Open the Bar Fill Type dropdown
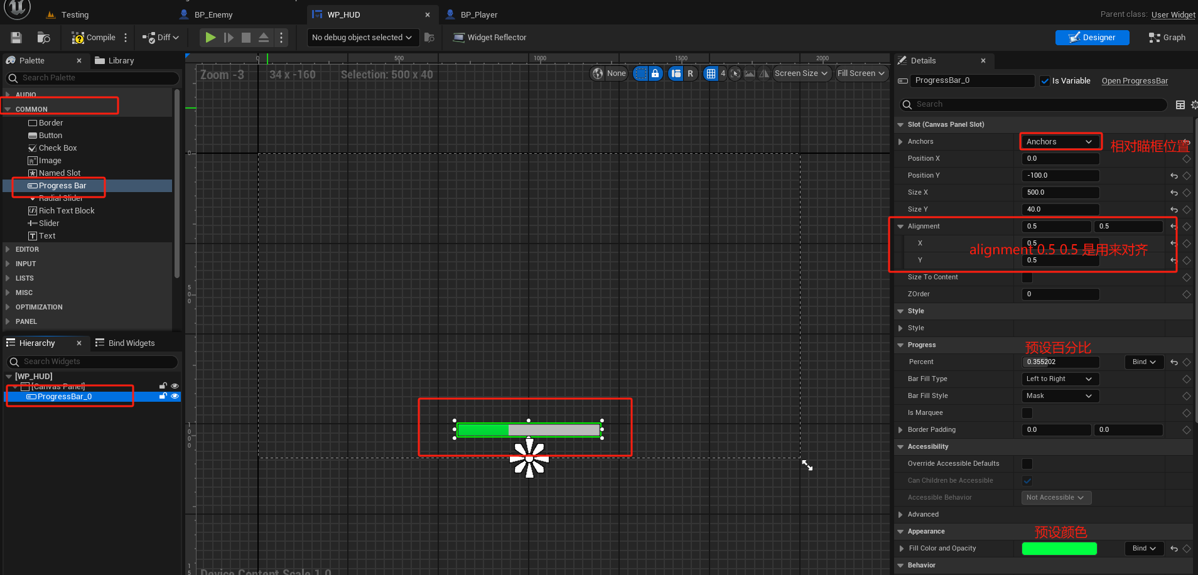 click(1060, 379)
